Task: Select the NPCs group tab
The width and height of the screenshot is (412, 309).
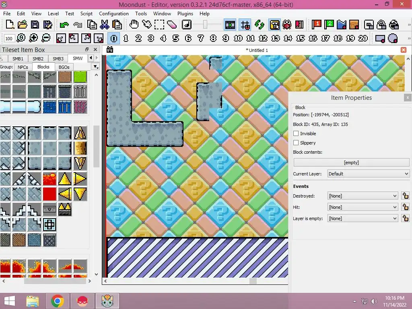Action: pyautogui.click(x=23, y=67)
